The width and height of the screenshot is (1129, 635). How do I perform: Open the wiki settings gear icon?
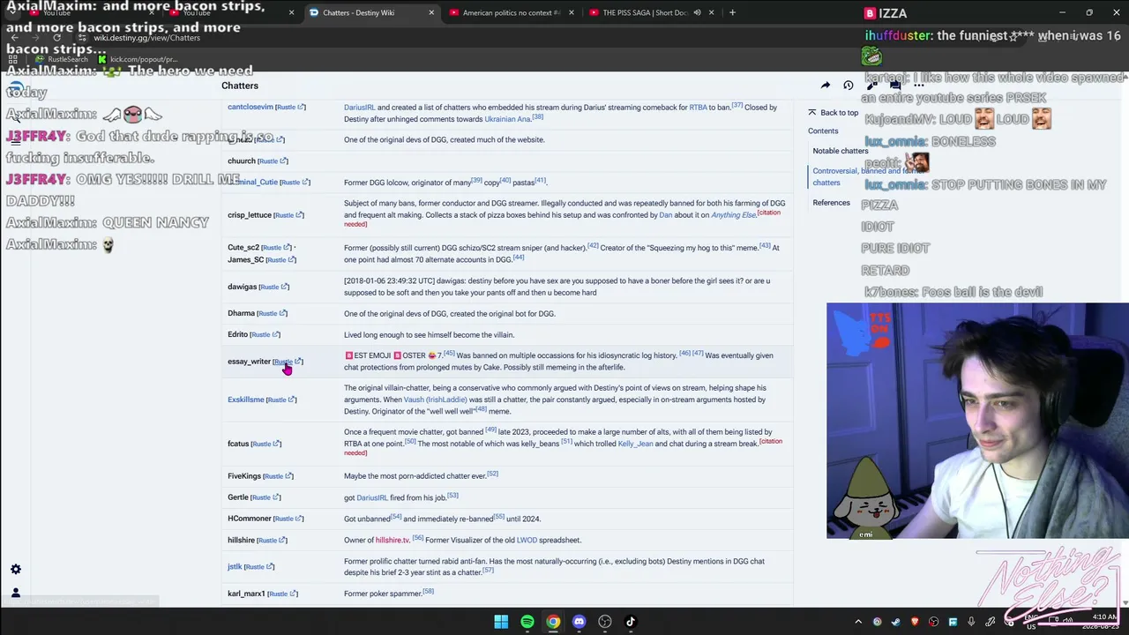point(15,570)
